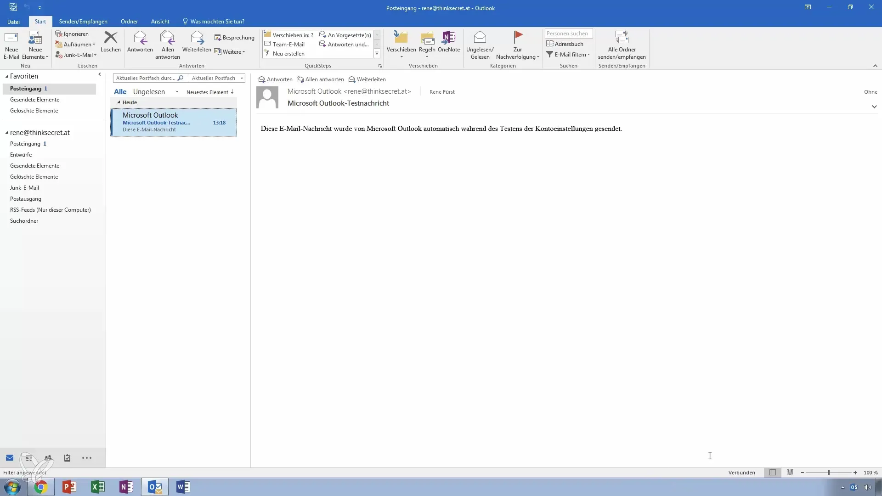Click the Personen suchen field
Image resolution: width=882 pixels, height=496 pixels.
pyautogui.click(x=569, y=34)
